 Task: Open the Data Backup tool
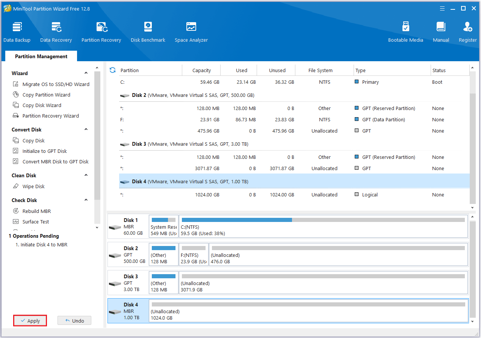click(17, 32)
